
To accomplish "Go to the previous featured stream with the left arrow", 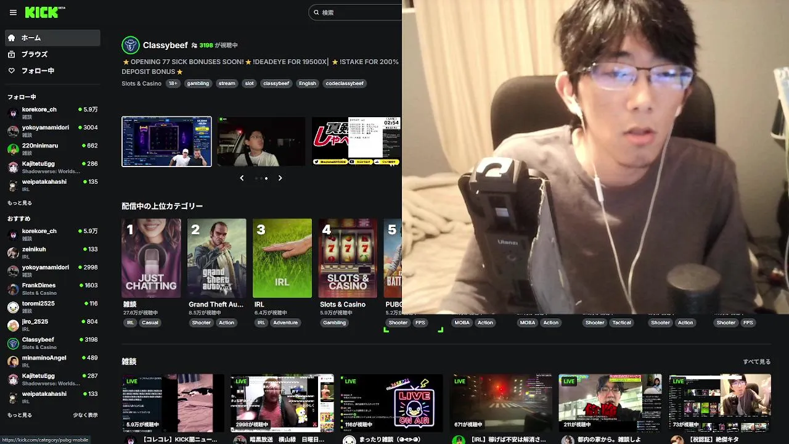I will tap(242, 178).
